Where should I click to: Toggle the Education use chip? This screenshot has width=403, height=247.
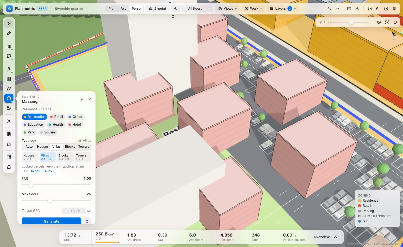tap(33, 125)
